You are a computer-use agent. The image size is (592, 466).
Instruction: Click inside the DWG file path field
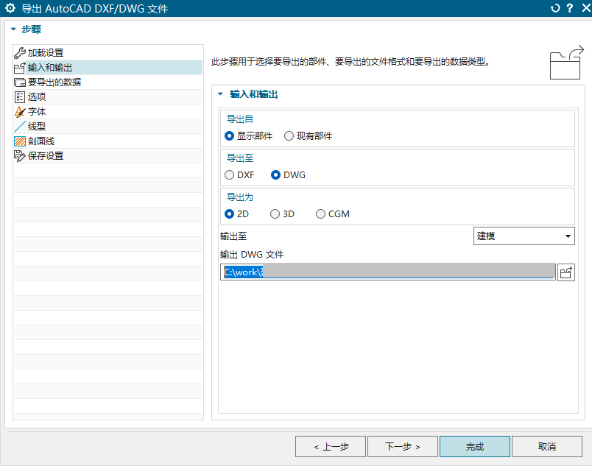point(383,271)
